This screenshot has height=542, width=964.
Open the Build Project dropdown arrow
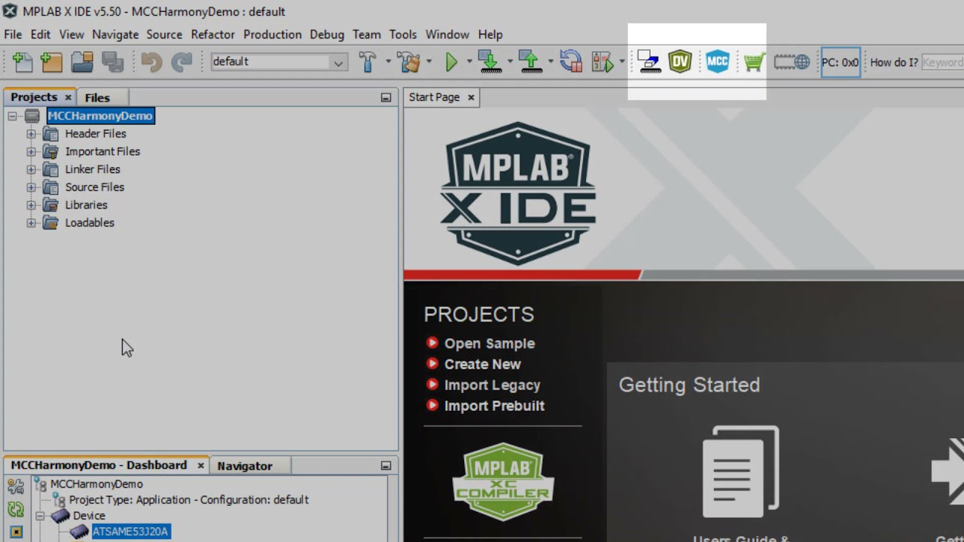tap(388, 62)
